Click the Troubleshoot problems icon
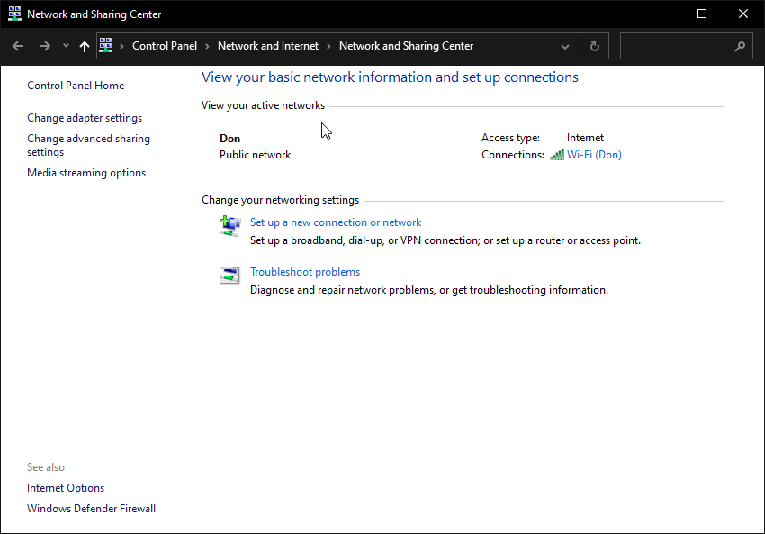 pyautogui.click(x=229, y=276)
